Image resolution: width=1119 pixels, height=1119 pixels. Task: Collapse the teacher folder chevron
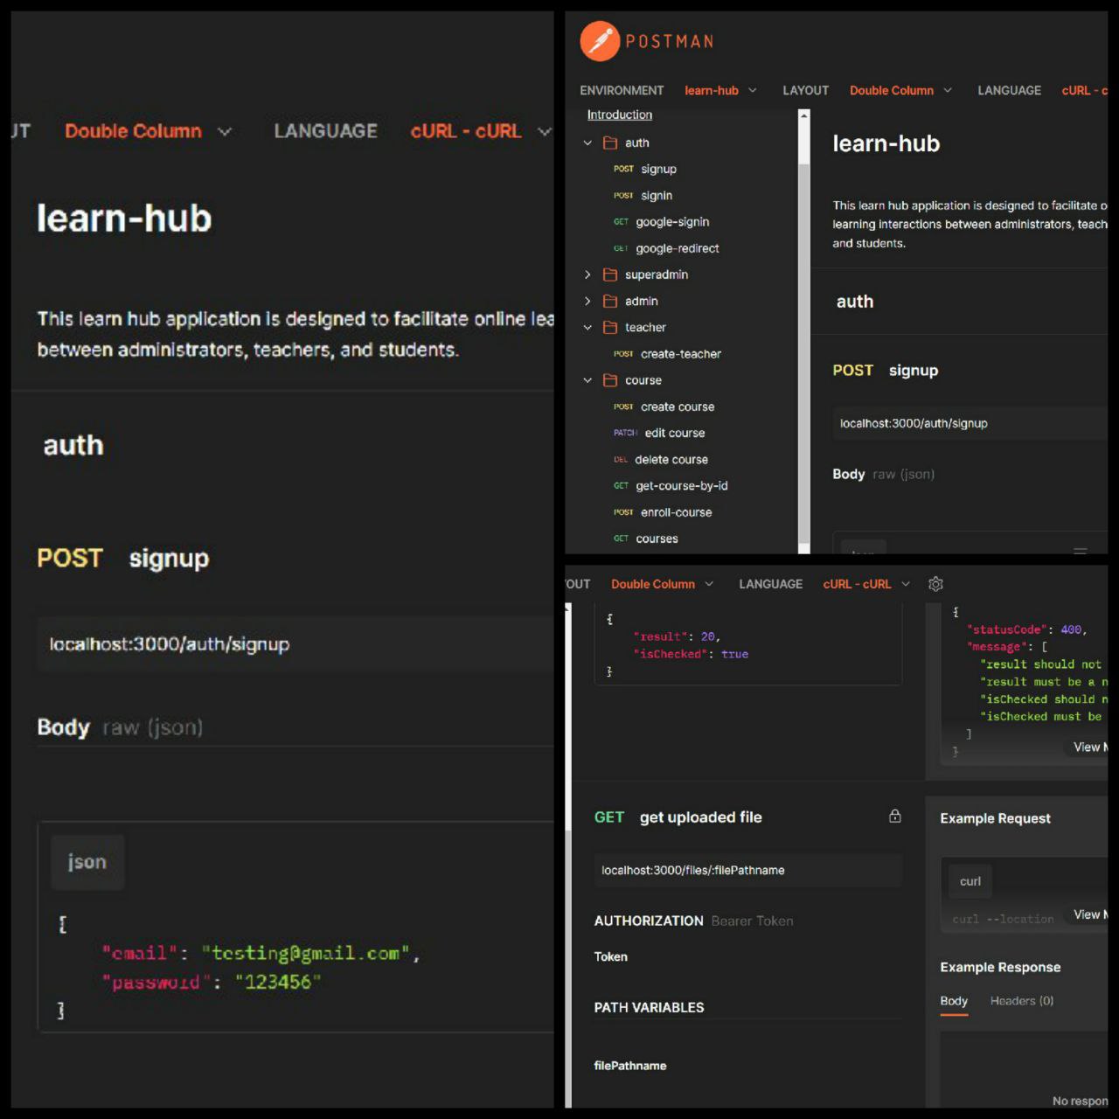[x=587, y=327]
